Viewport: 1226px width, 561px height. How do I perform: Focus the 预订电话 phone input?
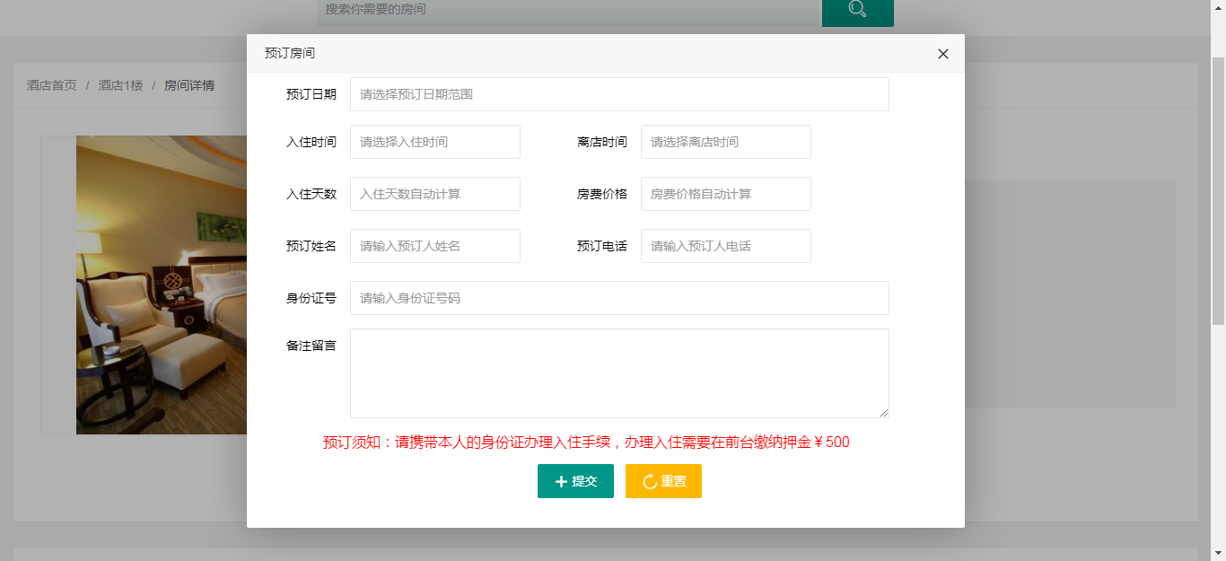[725, 246]
